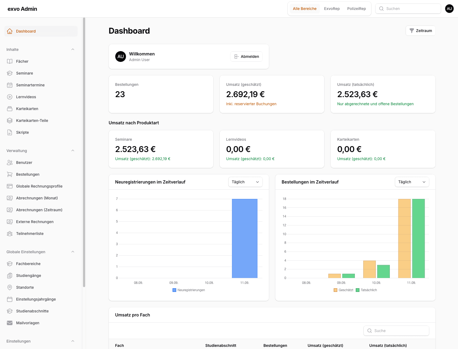Click the Abrechnungen (Zeitraum) money icon
This screenshot has width=458, height=349.
[10, 210]
